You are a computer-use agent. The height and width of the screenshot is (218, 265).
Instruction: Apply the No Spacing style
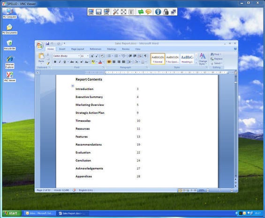click(172, 59)
